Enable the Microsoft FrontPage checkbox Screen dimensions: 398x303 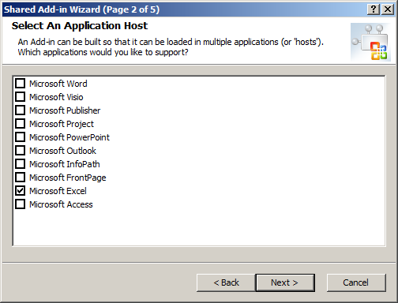[20, 178]
